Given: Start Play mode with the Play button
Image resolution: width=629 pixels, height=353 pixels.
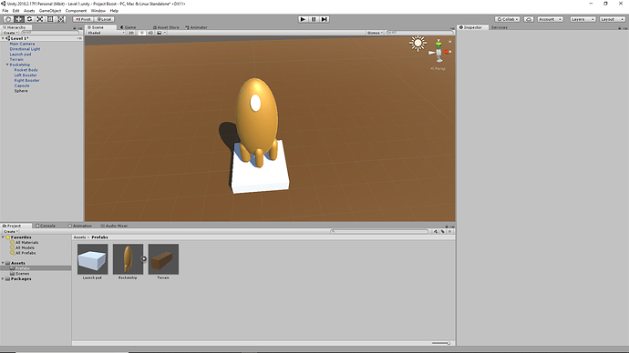Looking at the screenshot, I should click(303, 19).
